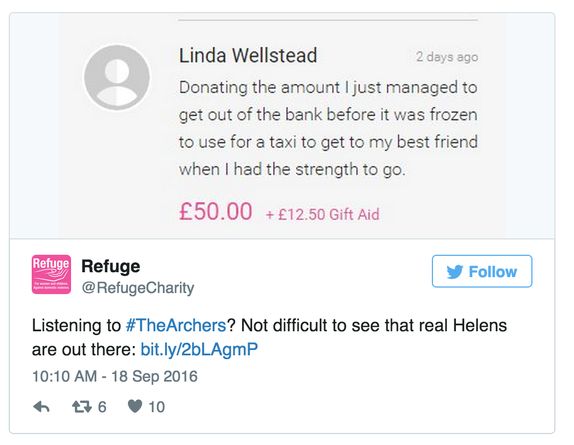The width and height of the screenshot is (574, 445).
Task: Click the Twitter bird icon on Follow
Action: pyautogui.click(x=454, y=272)
